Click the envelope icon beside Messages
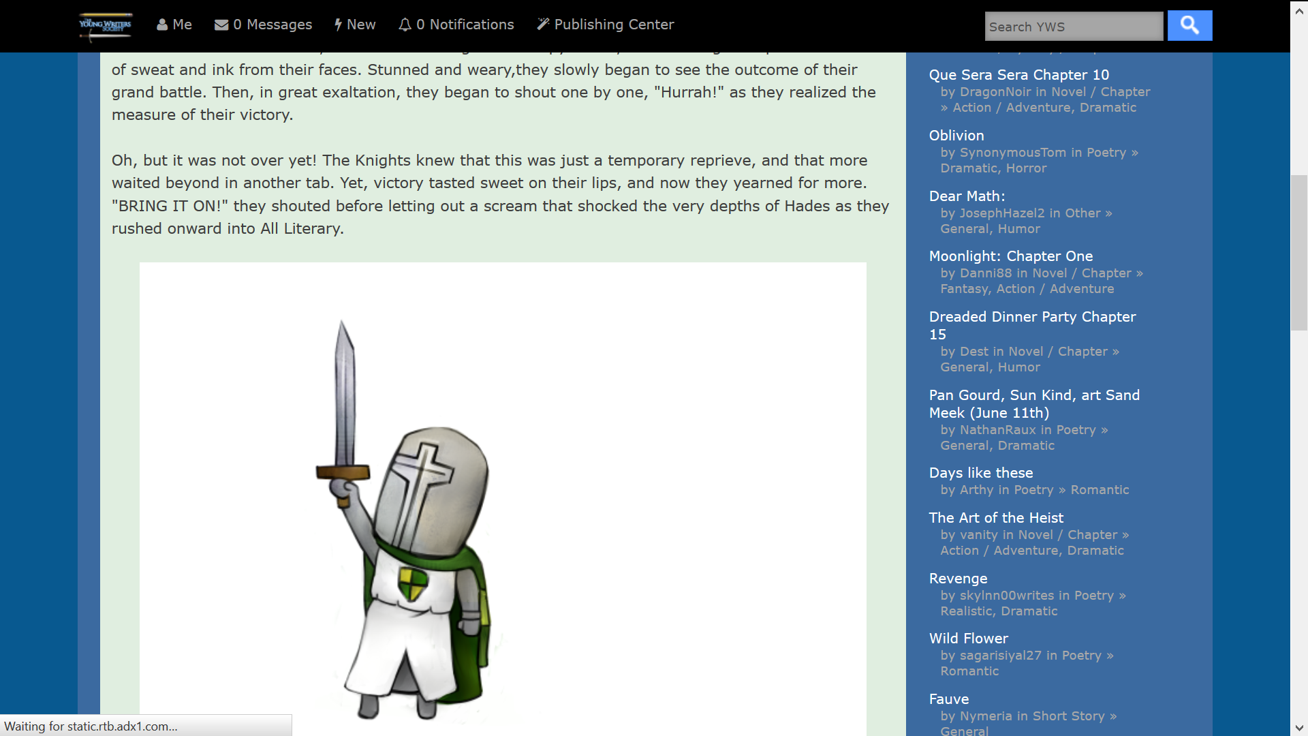1308x736 pixels. coord(221,25)
